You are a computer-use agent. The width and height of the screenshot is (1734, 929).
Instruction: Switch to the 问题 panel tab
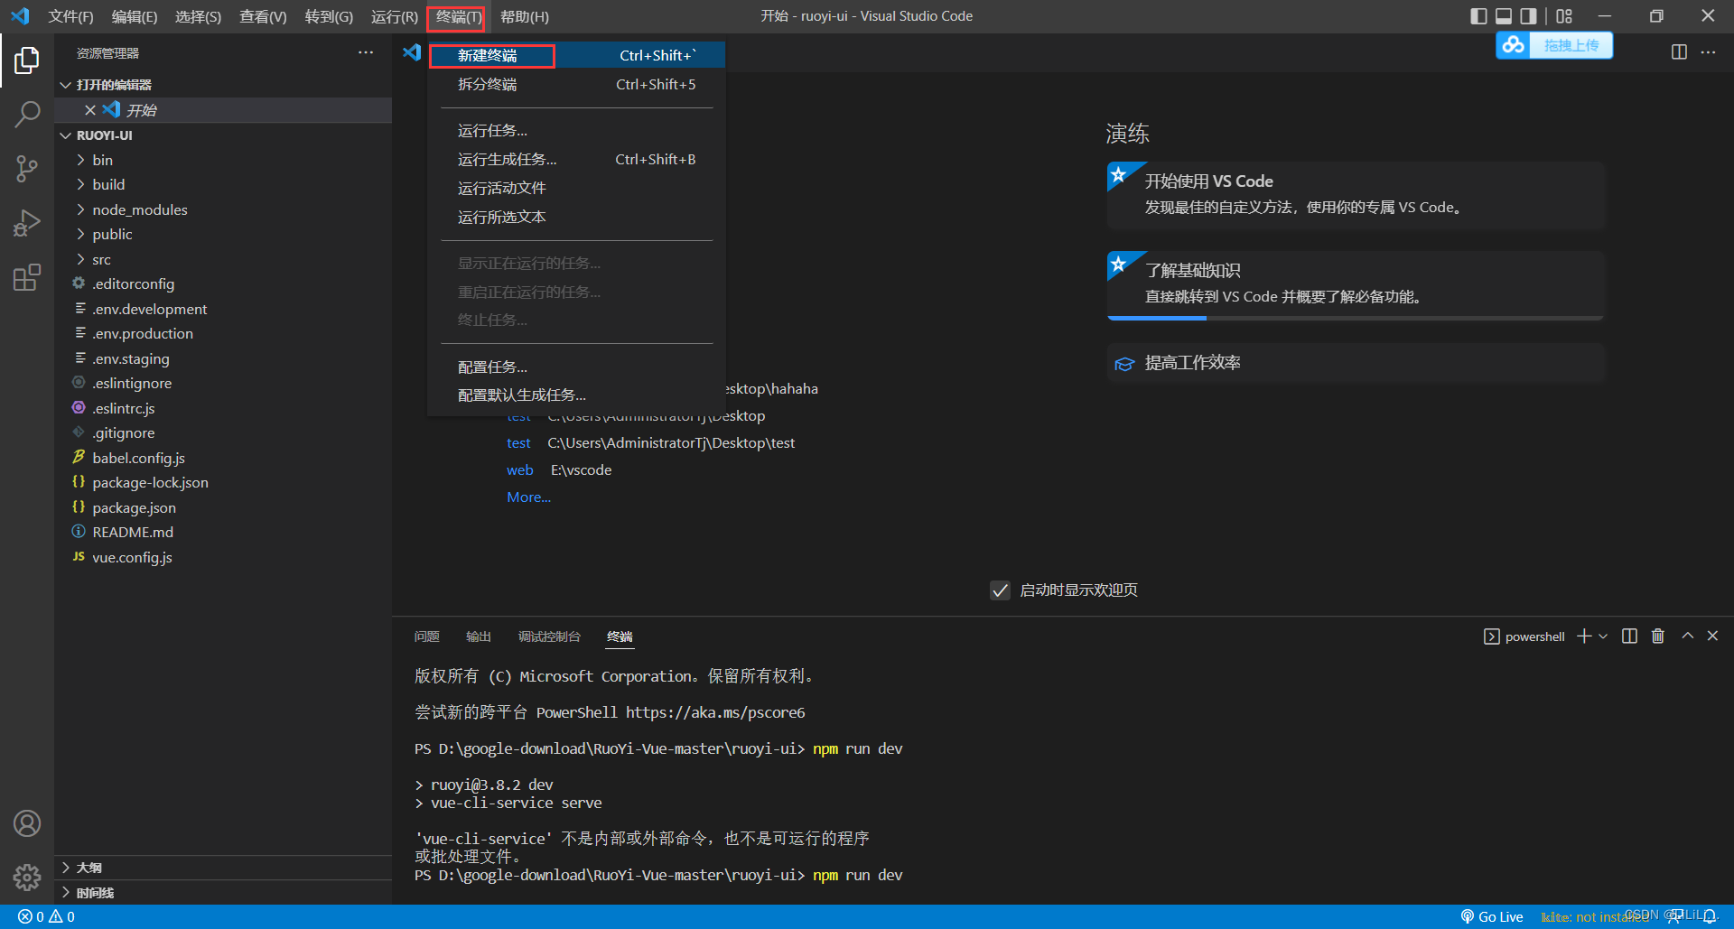(x=426, y=636)
